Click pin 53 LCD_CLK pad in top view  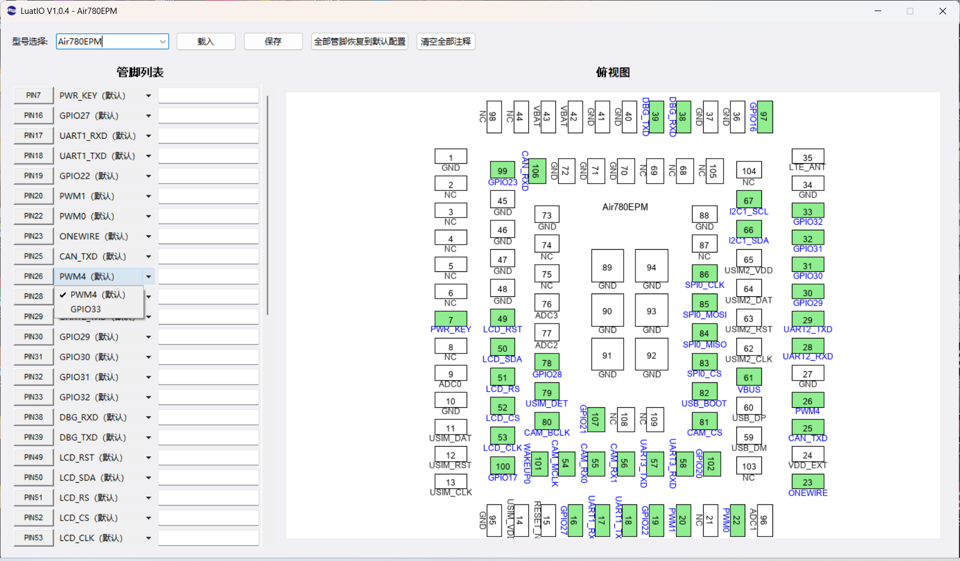(502, 437)
